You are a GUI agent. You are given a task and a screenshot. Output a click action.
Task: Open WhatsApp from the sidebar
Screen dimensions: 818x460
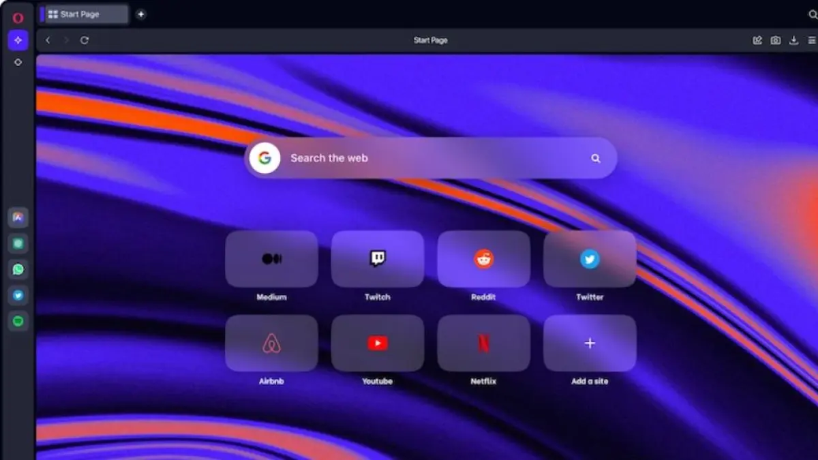pyautogui.click(x=18, y=269)
